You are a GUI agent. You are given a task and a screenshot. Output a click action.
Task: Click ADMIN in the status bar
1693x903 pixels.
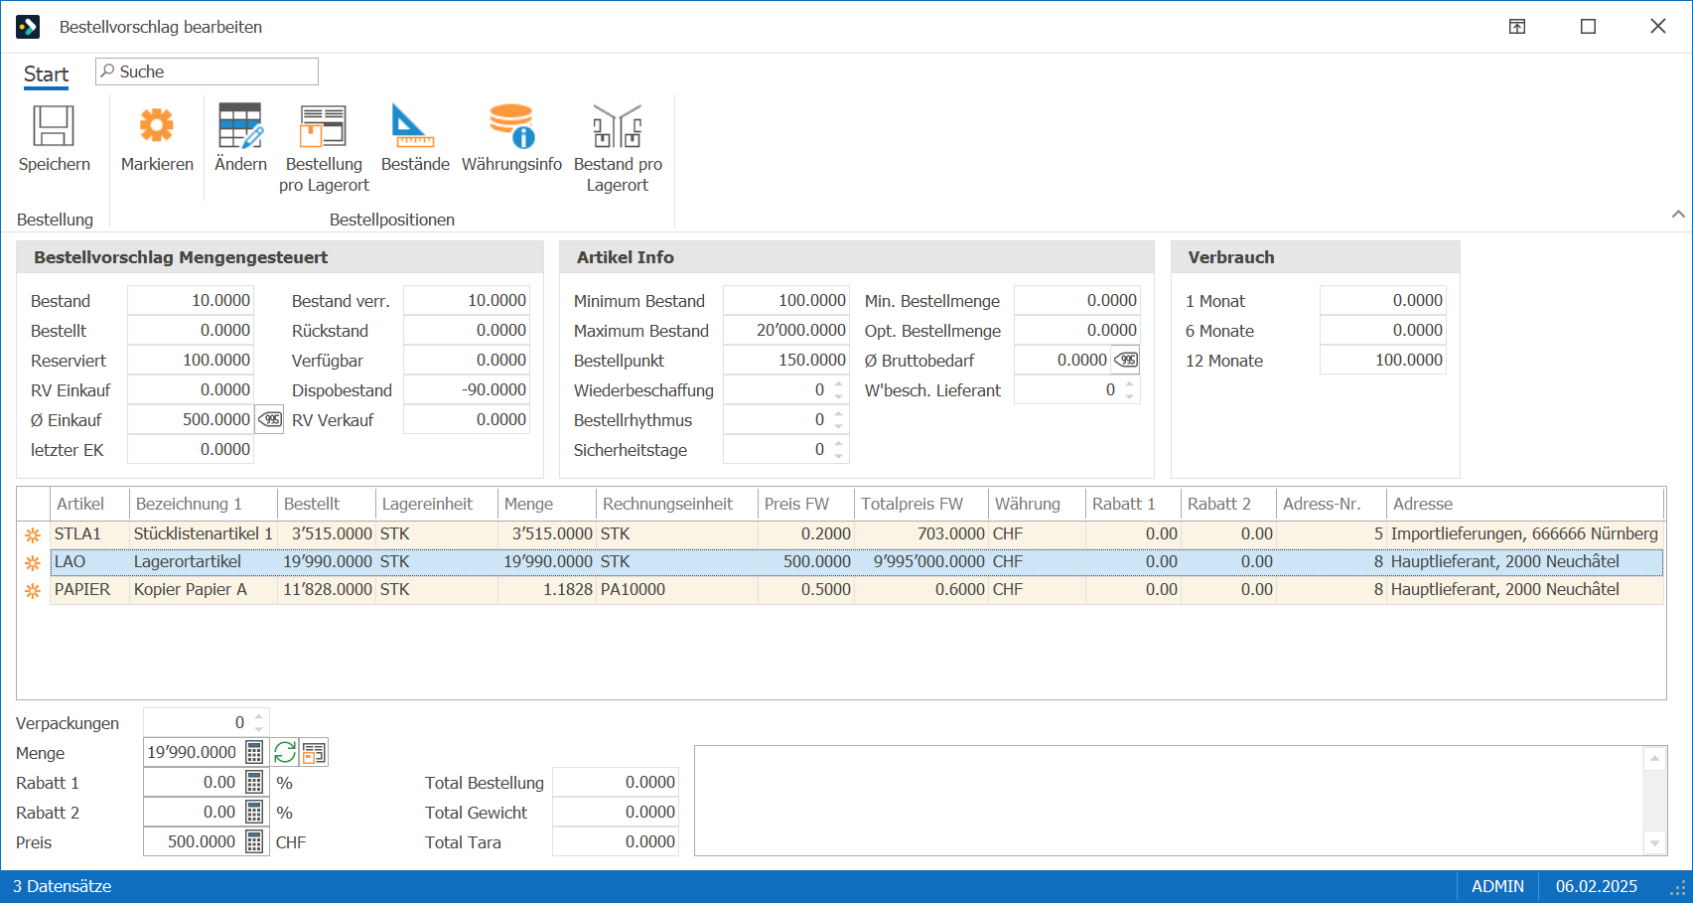click(x=1497, y=886)
